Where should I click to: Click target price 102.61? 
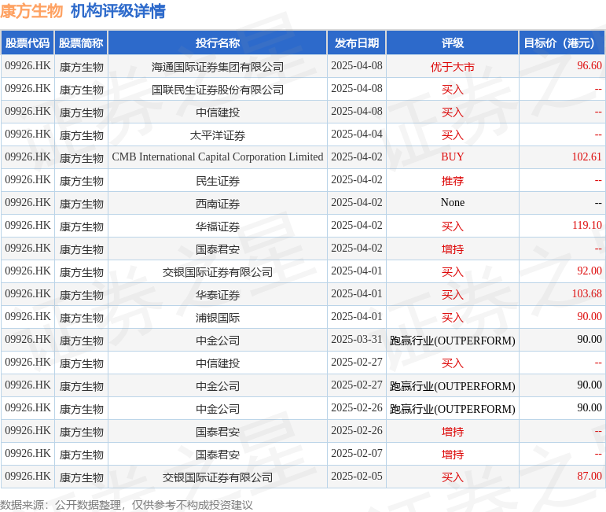[586, 157]
